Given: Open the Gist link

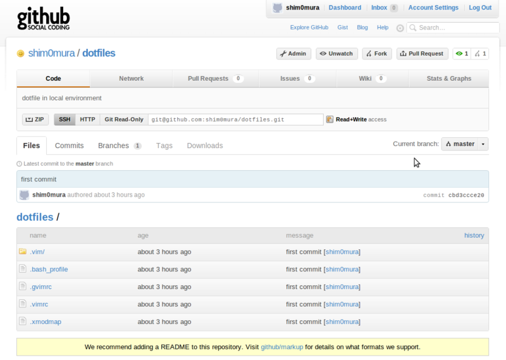Looking at the screenshot, I should (x=343, y=27).
